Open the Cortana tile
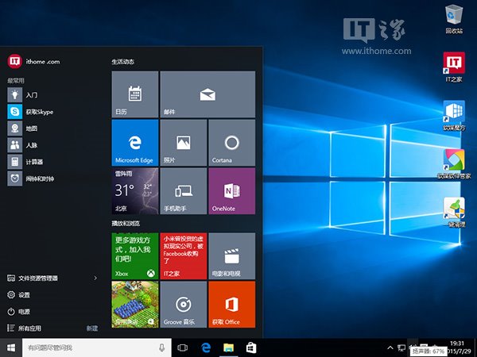This screenshot has width=477, height=357. click(231, 142)
